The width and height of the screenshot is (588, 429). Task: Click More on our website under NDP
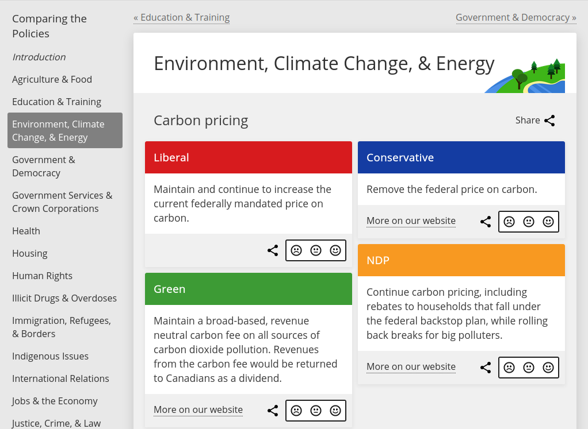[411, 366]
